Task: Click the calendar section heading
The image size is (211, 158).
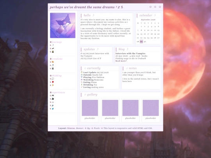Action: point(146,15)
